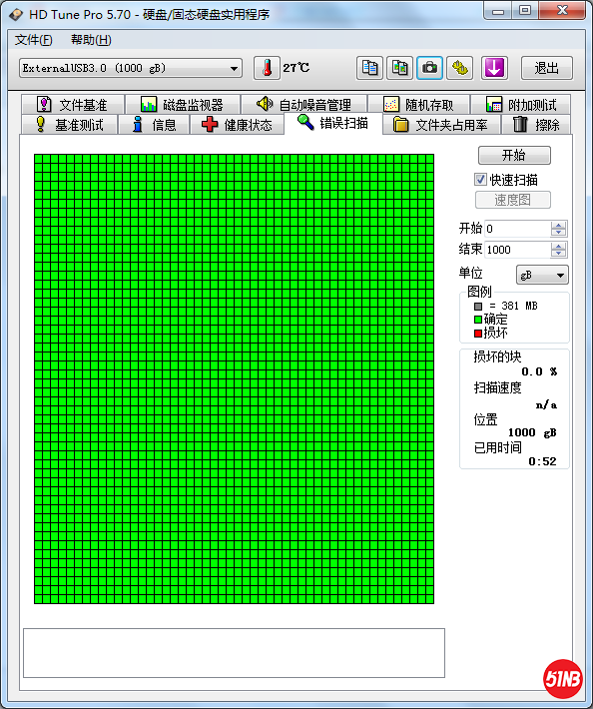Expand the 单位 gB unit dropdown
The height and width of the screenshot is (709, 593).
(542, 275)
